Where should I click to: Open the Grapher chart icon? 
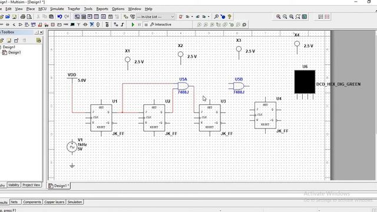104,16
